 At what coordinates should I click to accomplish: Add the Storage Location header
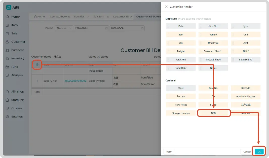(181, 113)
